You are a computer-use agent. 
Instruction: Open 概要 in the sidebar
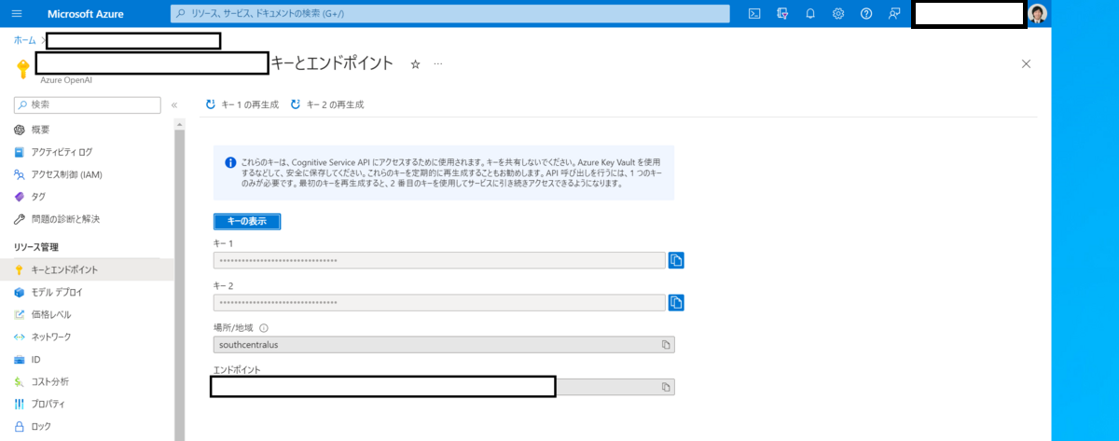87,130
